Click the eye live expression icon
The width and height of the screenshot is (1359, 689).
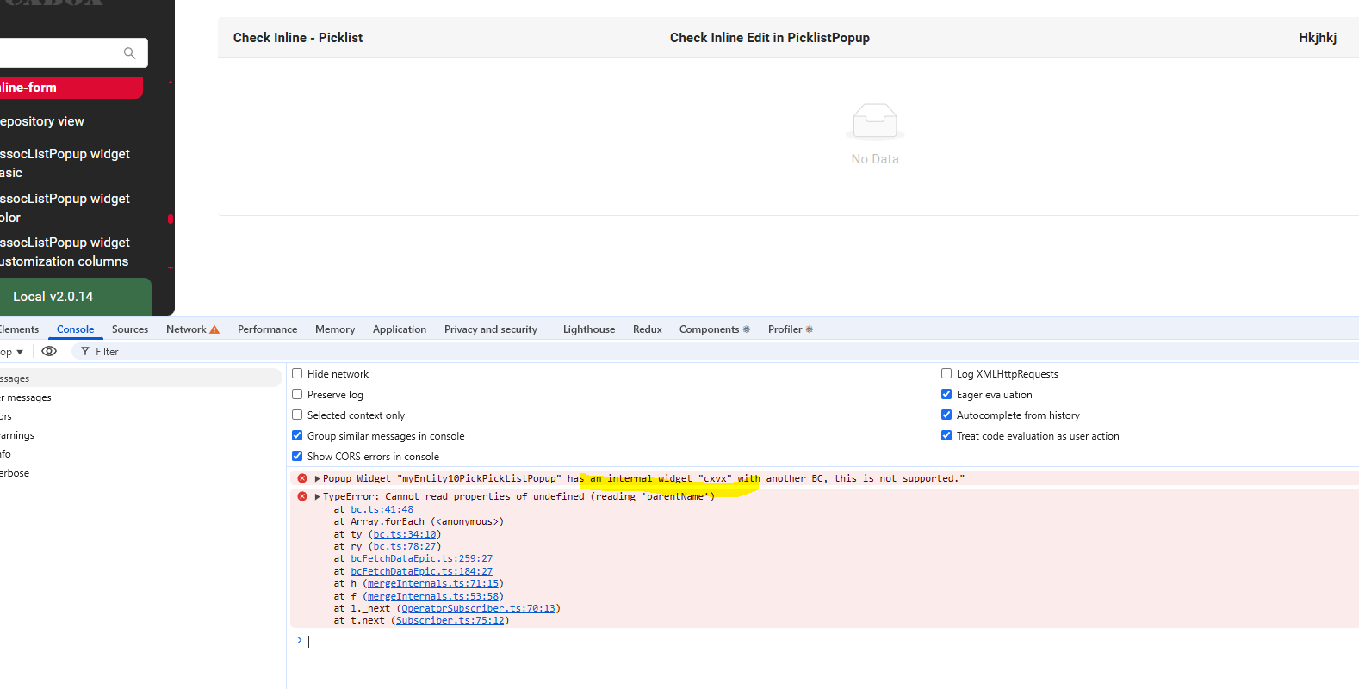[x=49, y=351]
